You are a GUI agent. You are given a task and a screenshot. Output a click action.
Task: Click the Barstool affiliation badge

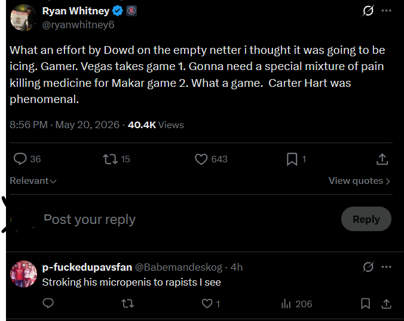pyautogui.click(x=131, y=11)
